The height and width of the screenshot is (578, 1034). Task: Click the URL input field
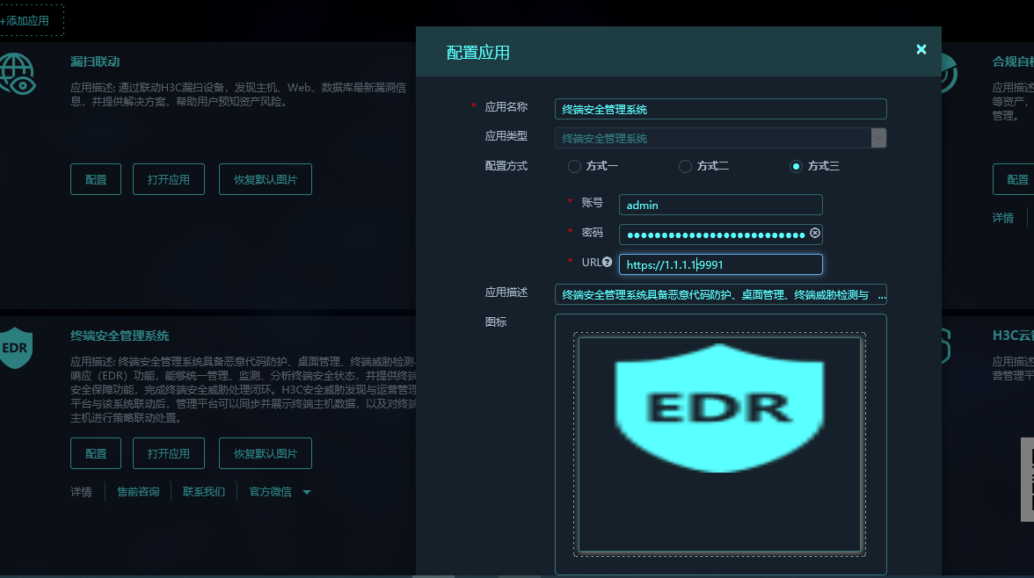coord(721,264)
